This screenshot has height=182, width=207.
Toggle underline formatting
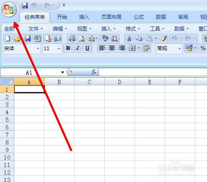87,48
